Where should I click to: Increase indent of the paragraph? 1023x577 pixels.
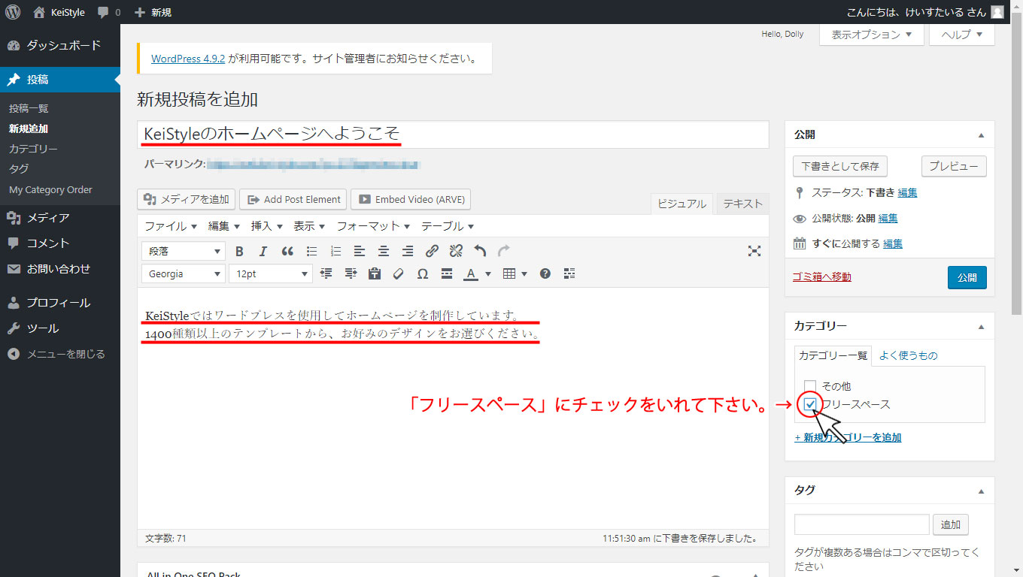tap(351, 274)
